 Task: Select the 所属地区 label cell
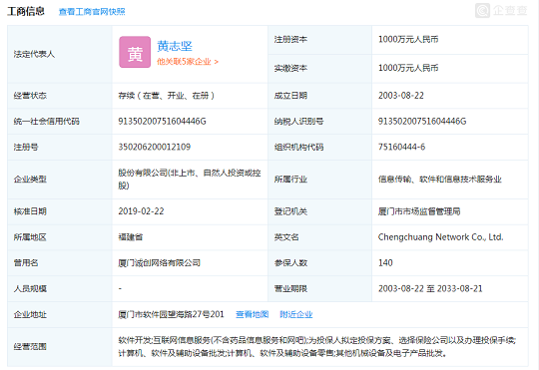60,237
